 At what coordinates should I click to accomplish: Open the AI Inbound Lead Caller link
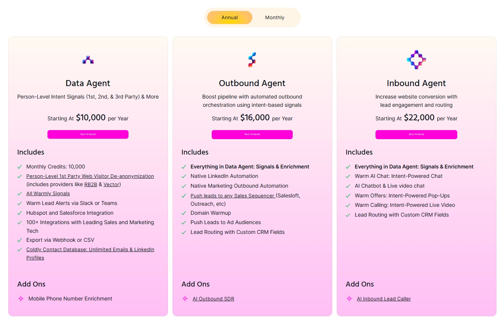(x=384, y=299)
